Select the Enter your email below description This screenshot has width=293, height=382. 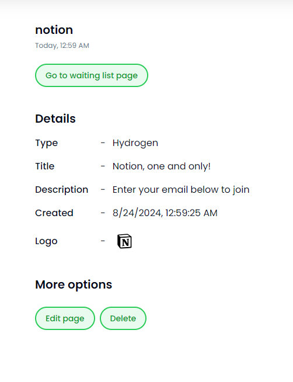(181, 189)
